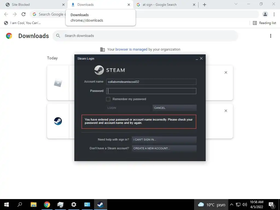Open Windows taskbar search
Image resolution: width=280 pixels, height=210 pixels.
click(x=20, y=205)
